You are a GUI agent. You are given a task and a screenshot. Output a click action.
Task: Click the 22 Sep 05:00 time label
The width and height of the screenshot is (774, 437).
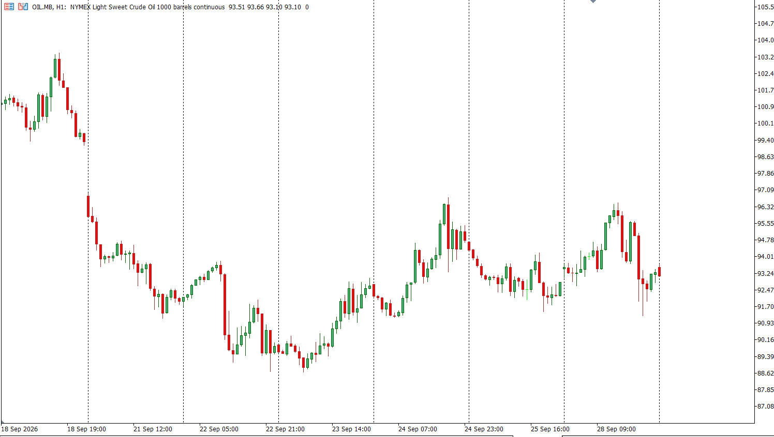click(219, 429)
